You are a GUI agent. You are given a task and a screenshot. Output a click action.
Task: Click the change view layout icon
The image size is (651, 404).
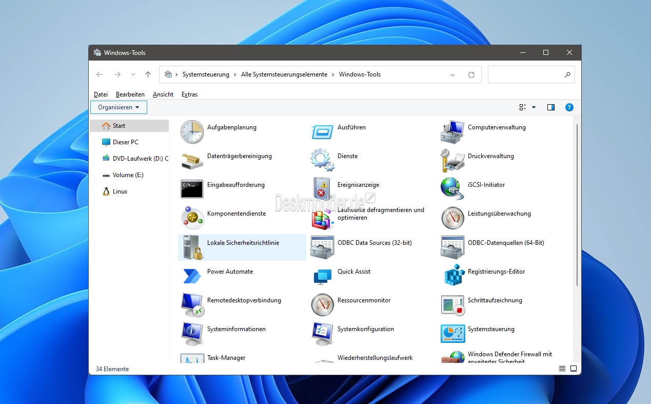click(523, 107)
